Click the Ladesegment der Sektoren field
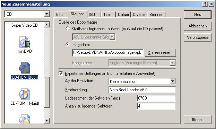Screen dimensions: 216x129 [156, 98]
